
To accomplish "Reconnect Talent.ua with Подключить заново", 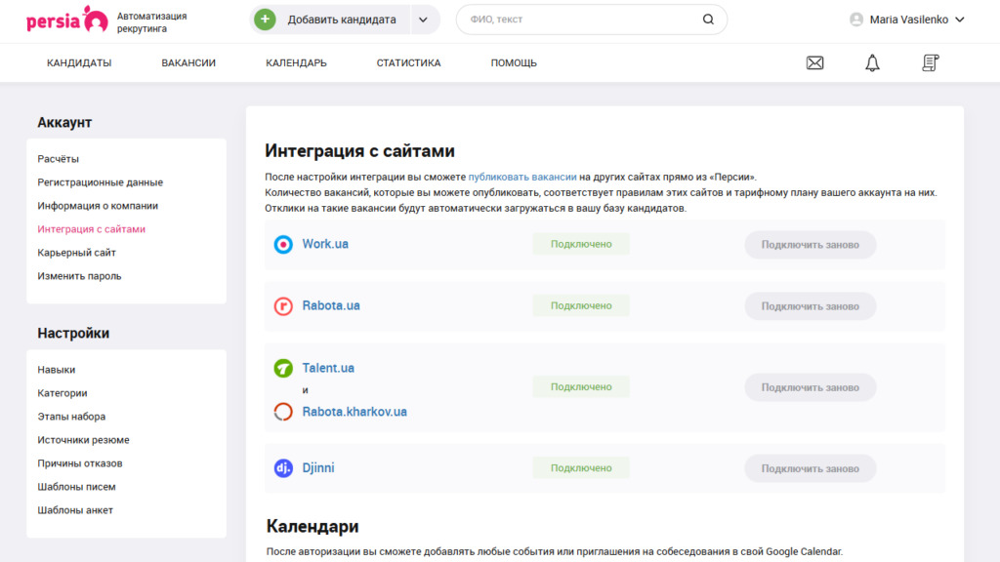I will [x=810, y=387].
